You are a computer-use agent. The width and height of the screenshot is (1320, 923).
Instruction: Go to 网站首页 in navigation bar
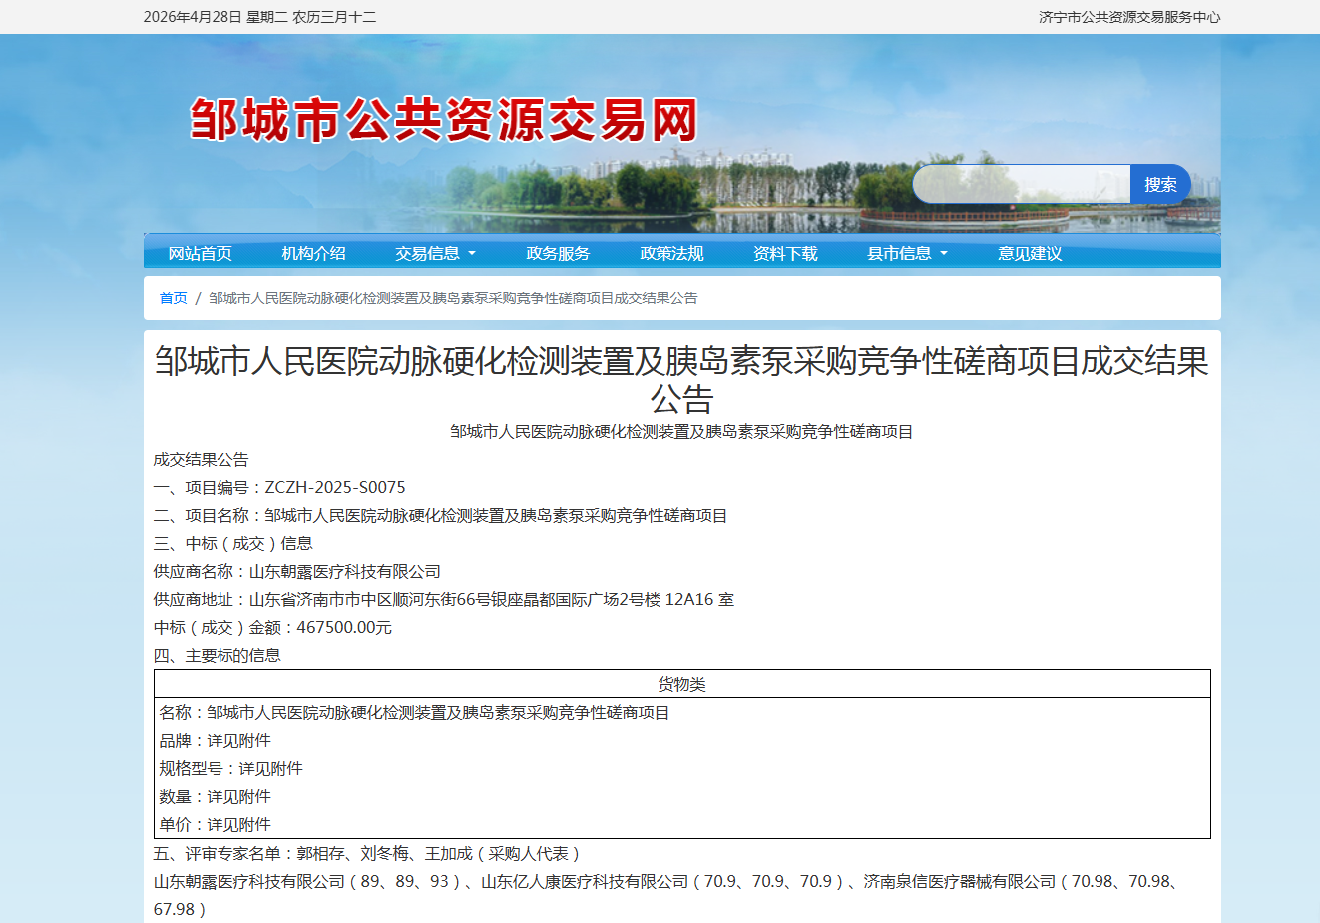200,253
